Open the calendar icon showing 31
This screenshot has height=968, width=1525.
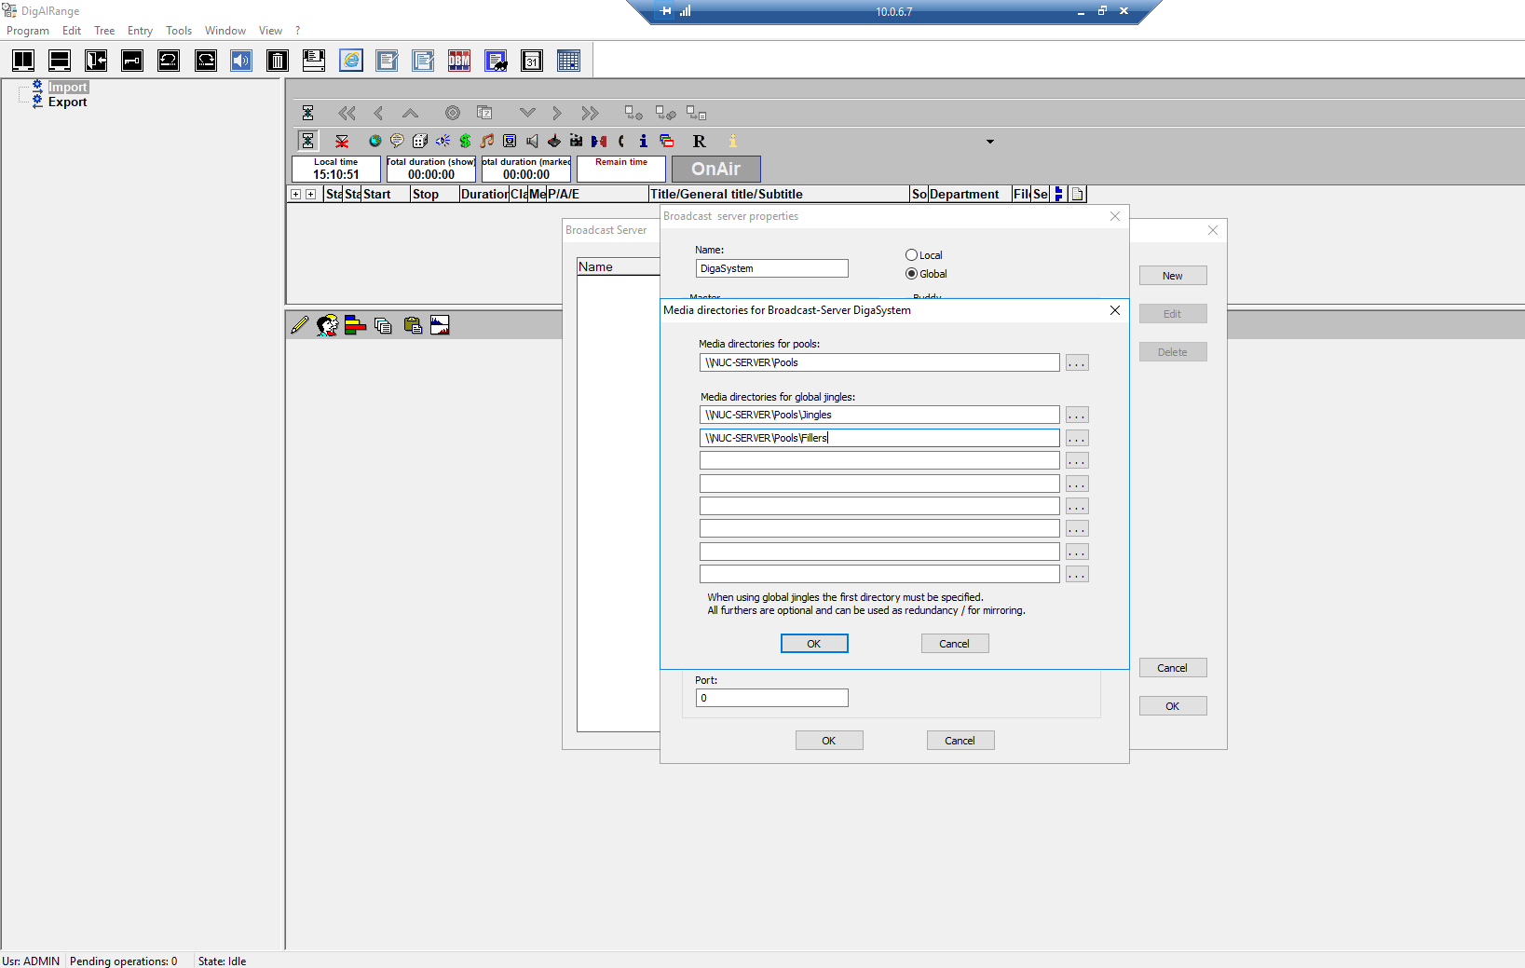pos(532,61)
